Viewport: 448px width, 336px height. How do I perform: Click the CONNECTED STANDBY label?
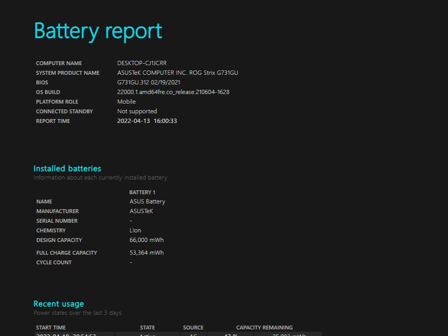pos(64,112)
